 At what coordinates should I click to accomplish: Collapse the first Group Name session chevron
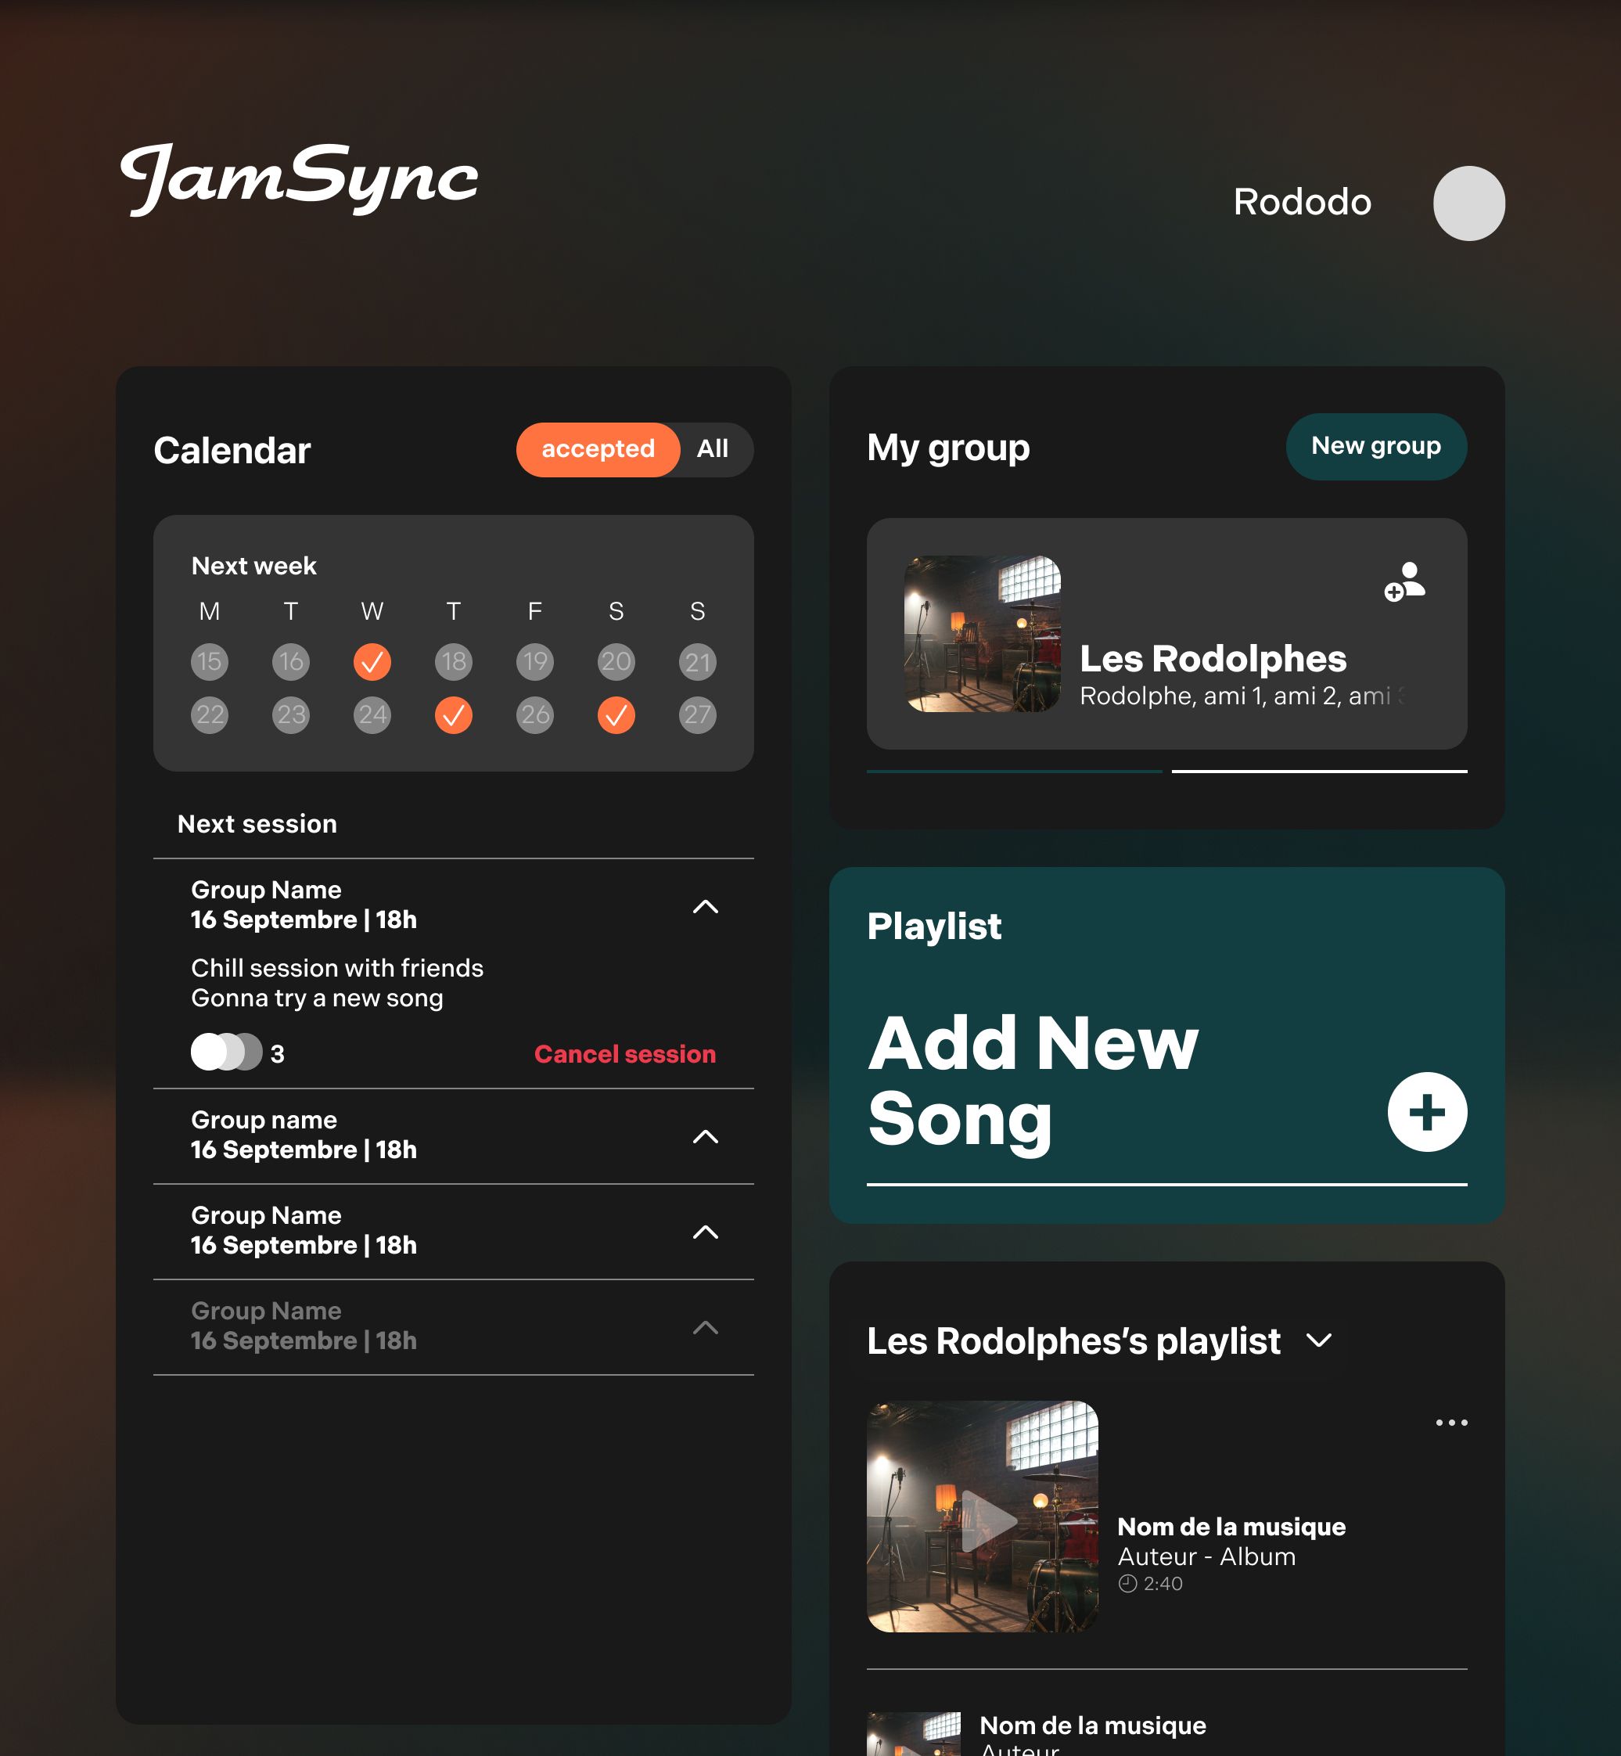pos(705,906)
